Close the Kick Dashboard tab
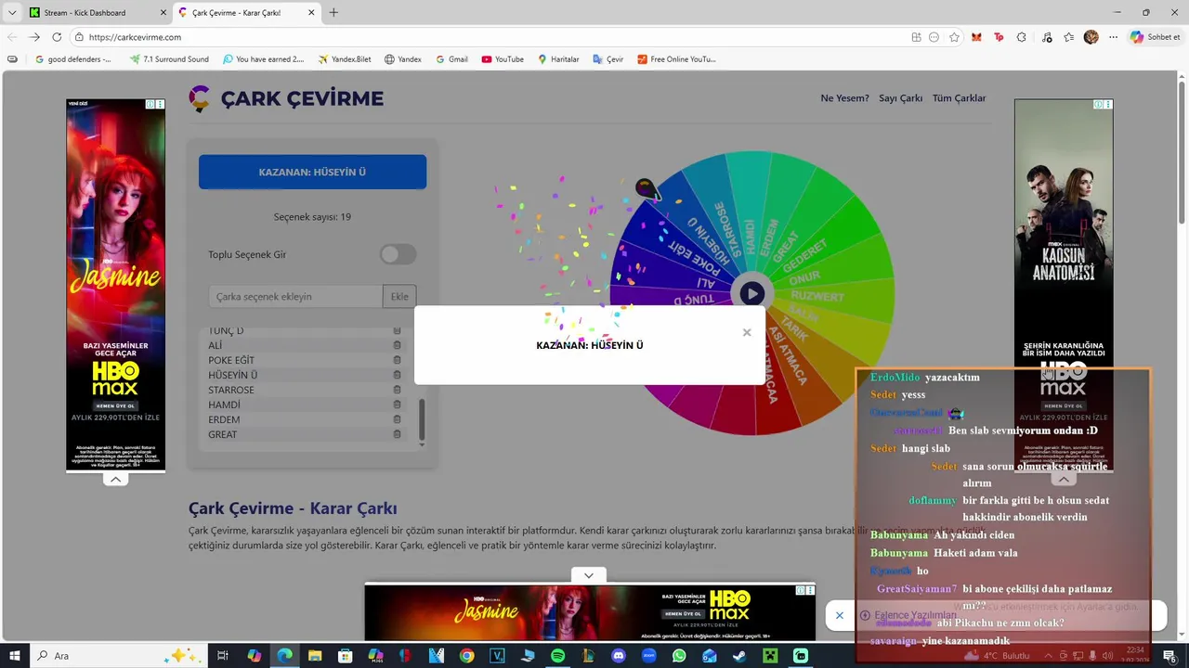The image size is (1189, 668). pyautogui.click(x=162, y=13)
